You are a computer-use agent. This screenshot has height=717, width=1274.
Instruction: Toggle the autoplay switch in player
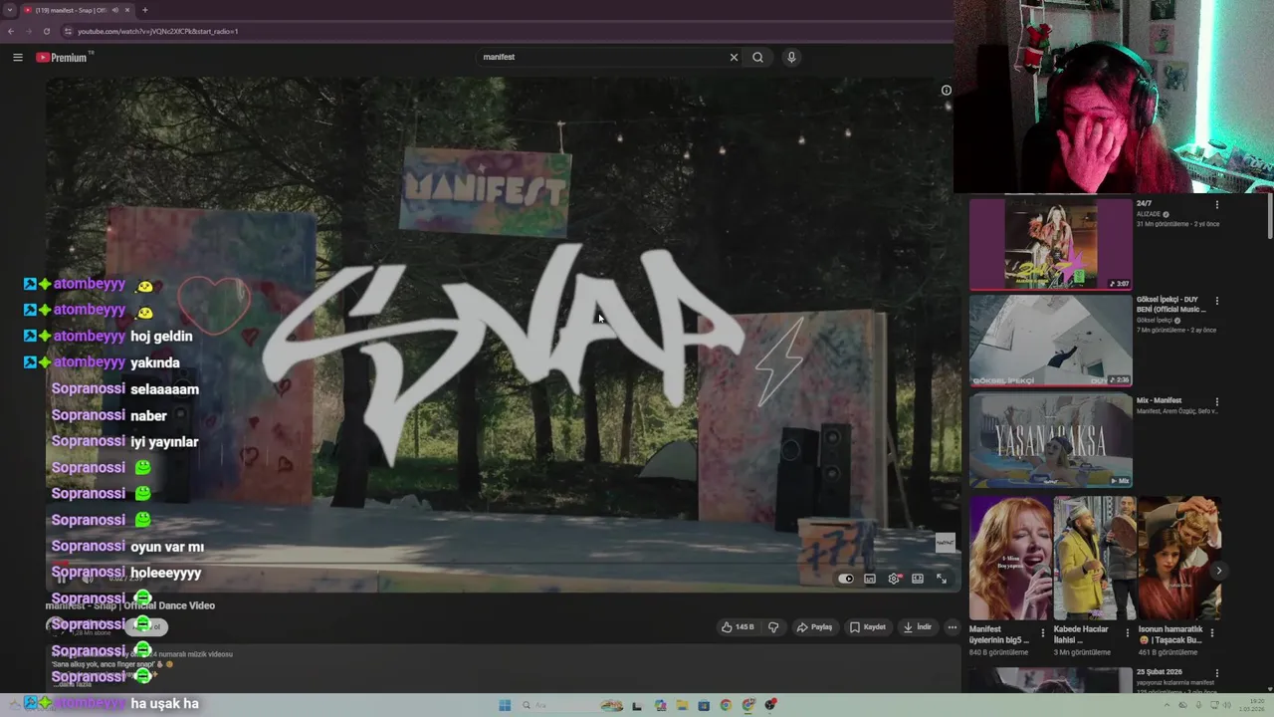846,579
